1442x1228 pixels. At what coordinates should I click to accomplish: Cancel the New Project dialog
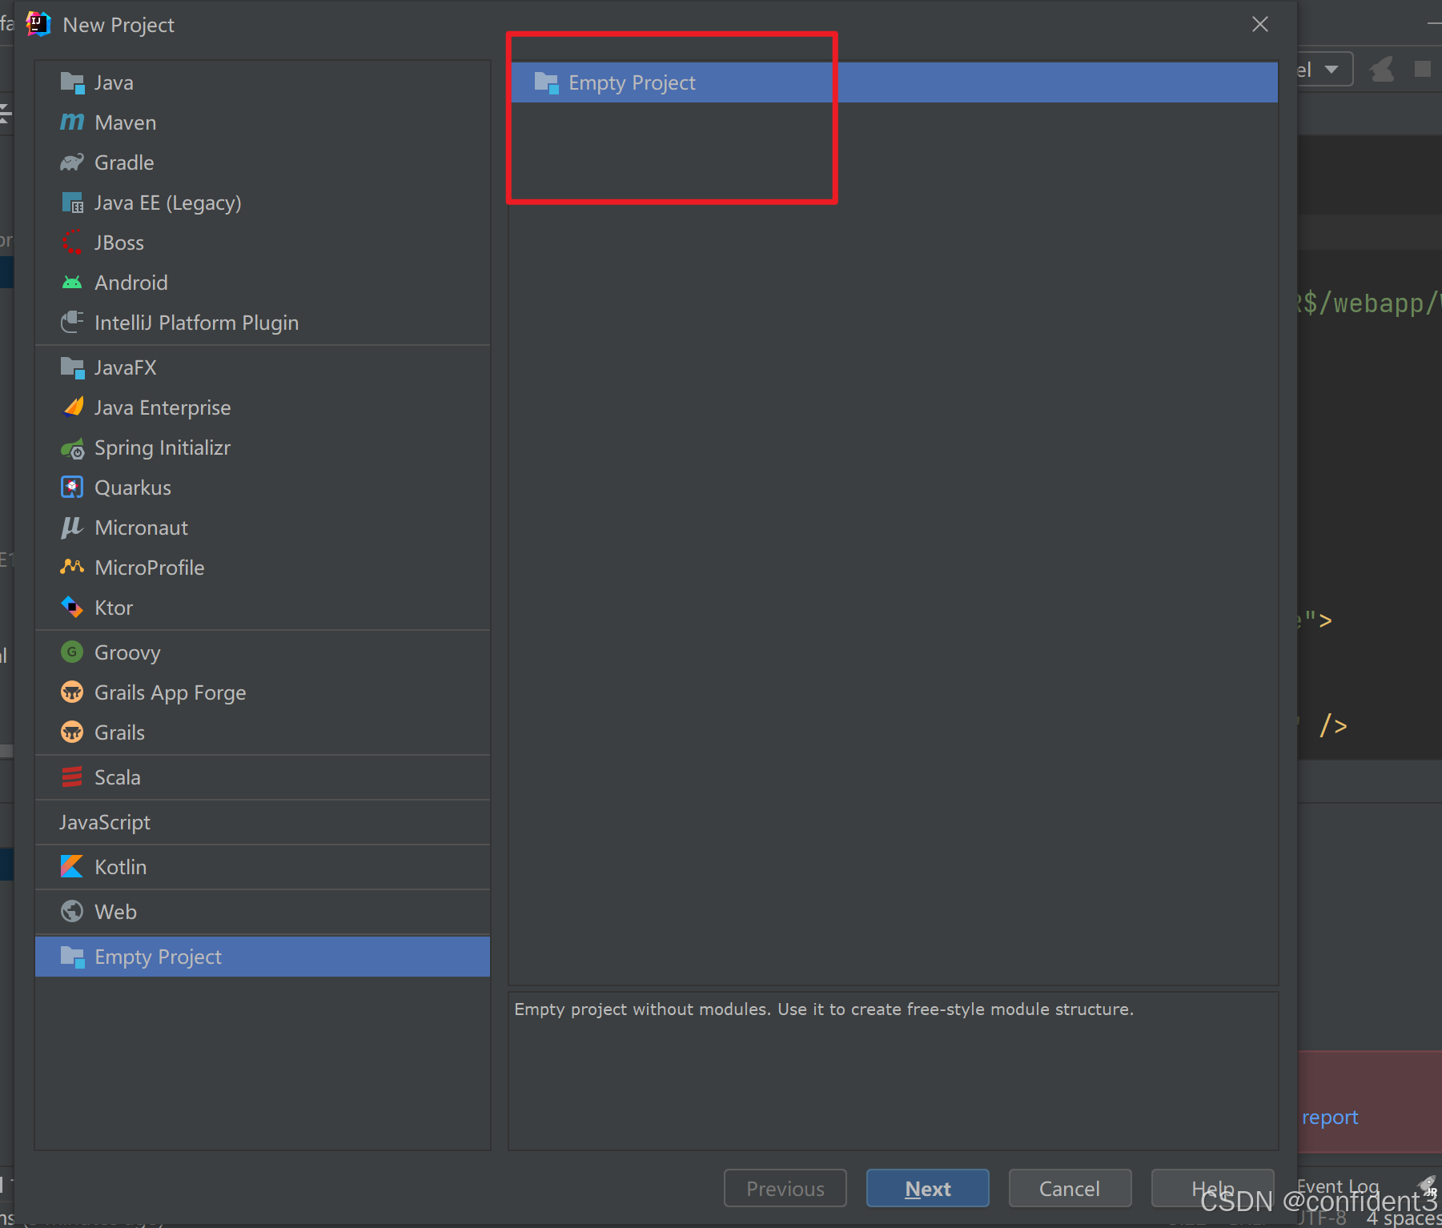coord(1070,1188)
